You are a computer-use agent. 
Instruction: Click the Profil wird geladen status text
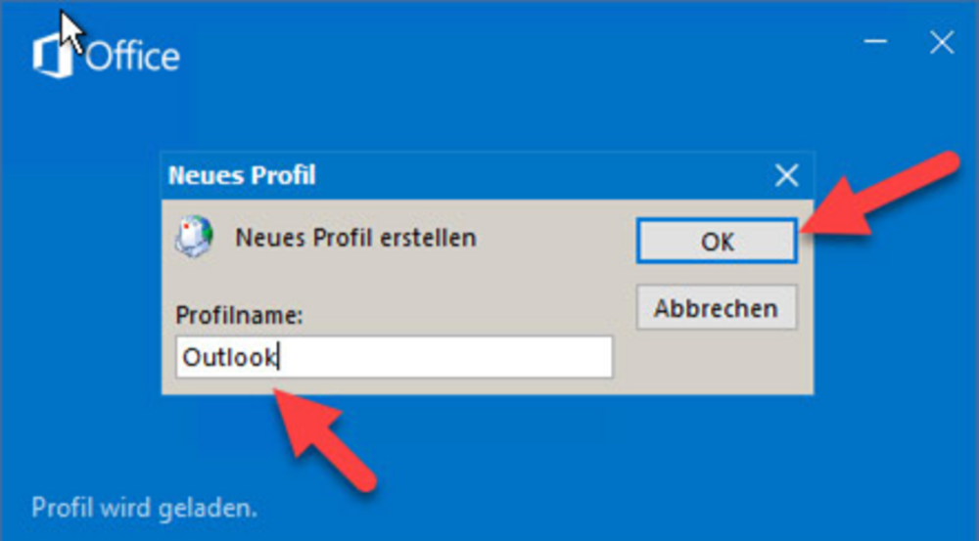coord(144,508)
